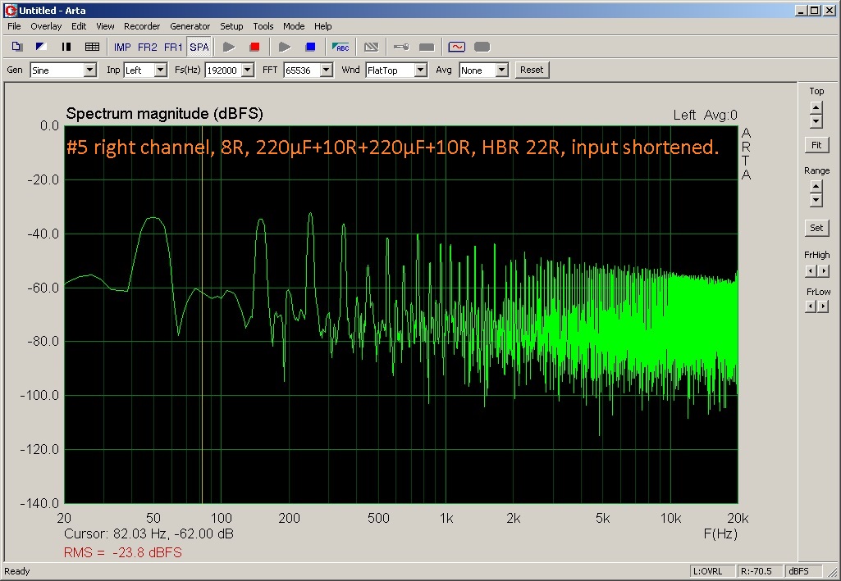
Task: Click the Cursor 82.03 Hz readout
Action: (x=149, y=533)
